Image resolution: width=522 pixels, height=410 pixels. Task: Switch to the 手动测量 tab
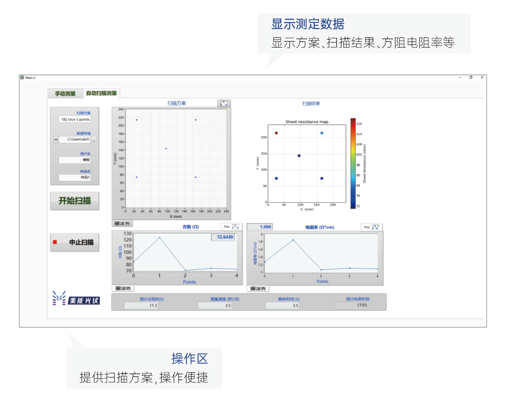point(64,93)
